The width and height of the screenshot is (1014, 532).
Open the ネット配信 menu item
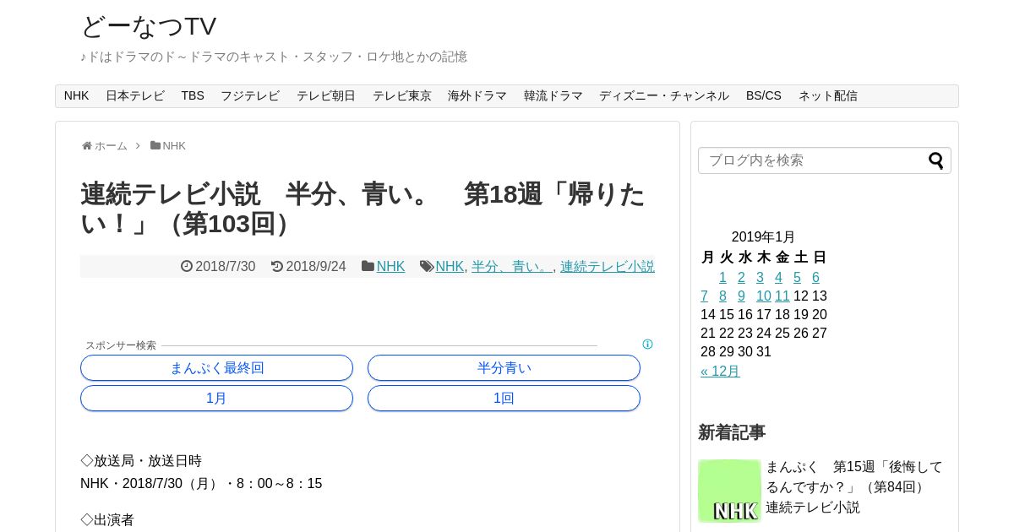coord(828,96)
